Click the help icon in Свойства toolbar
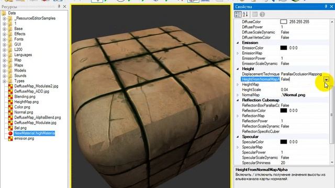Image resolution: width=335 pixels, height=188 pixels. (x=262, y=14)
